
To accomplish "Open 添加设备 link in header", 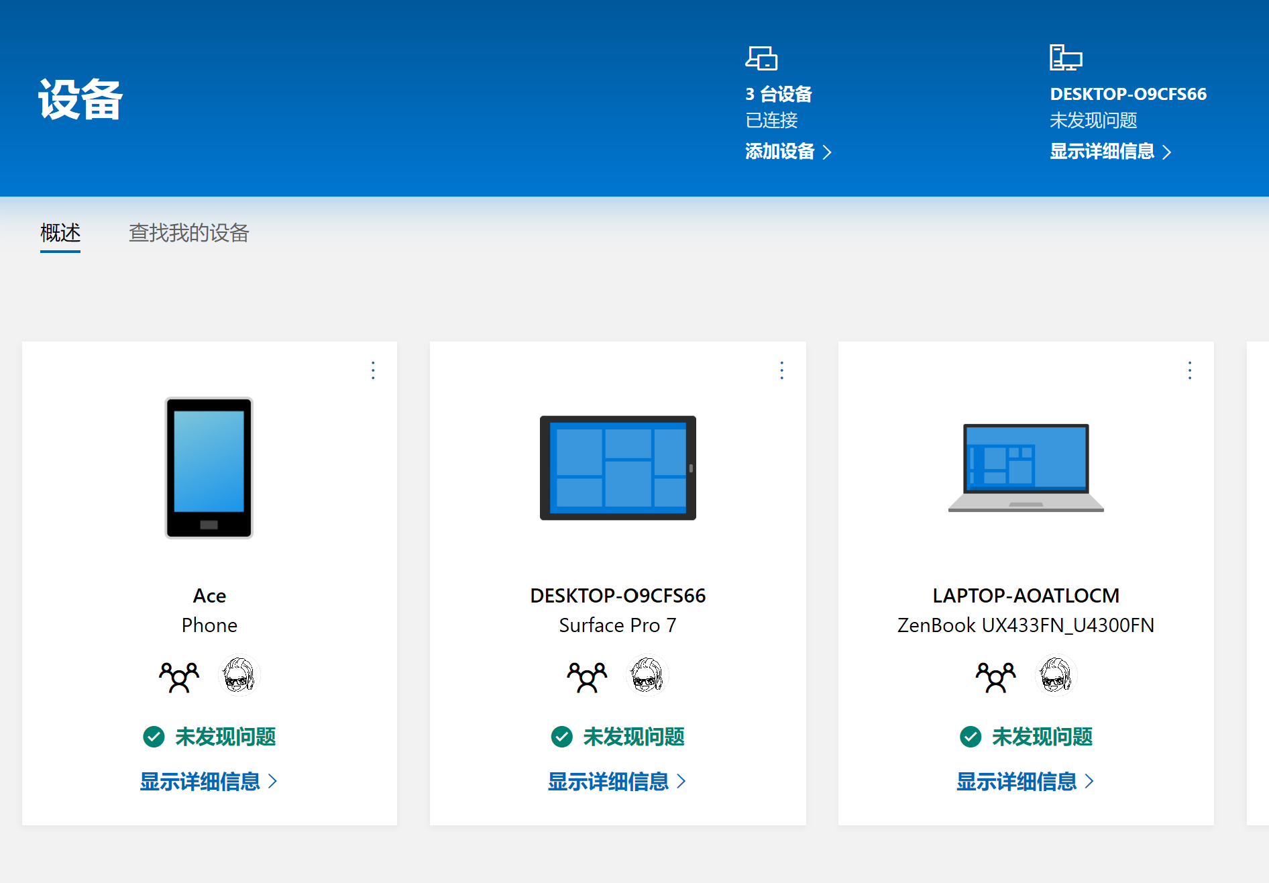I will pos(788,152).
